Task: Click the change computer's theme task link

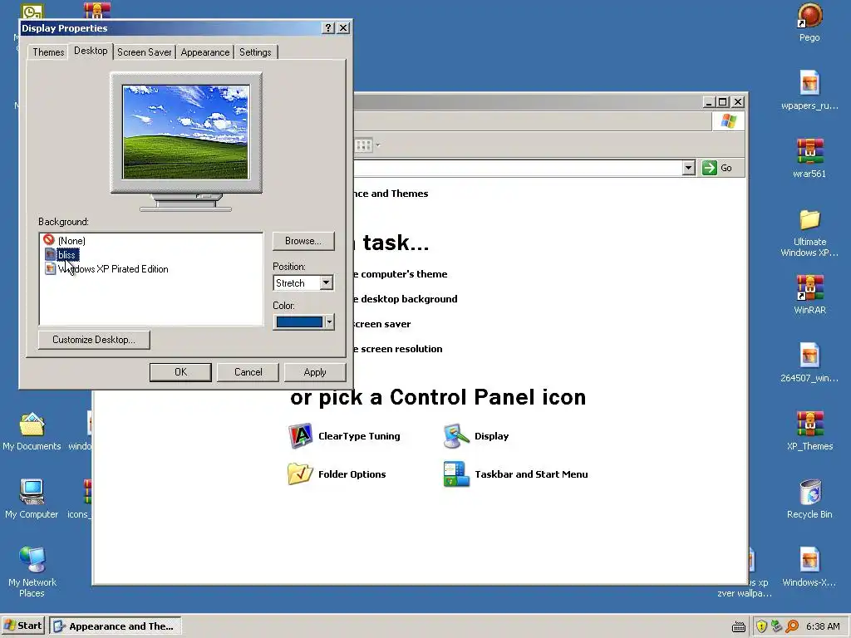Action: [400, 274]
